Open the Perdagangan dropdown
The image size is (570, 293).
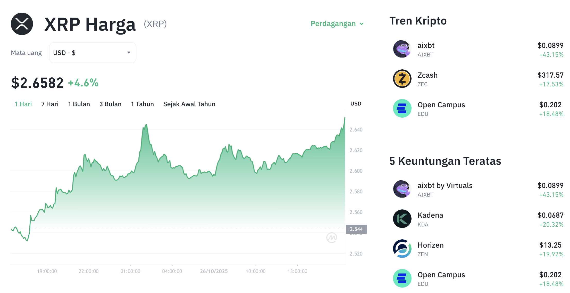click(337, 24)
